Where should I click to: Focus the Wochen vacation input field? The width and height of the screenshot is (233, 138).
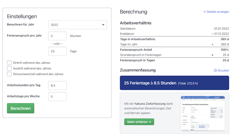pyautogui.click(x=57, y=36)
